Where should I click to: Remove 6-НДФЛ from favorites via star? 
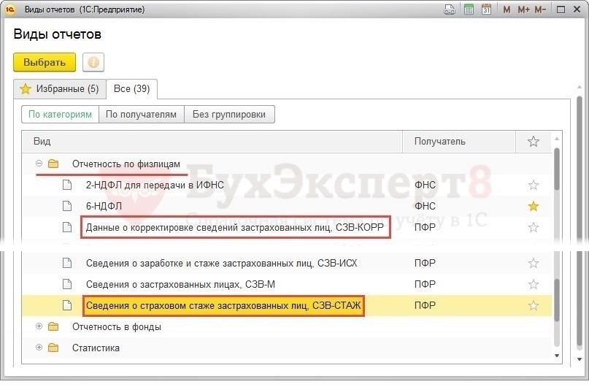[x=534, y=206]
